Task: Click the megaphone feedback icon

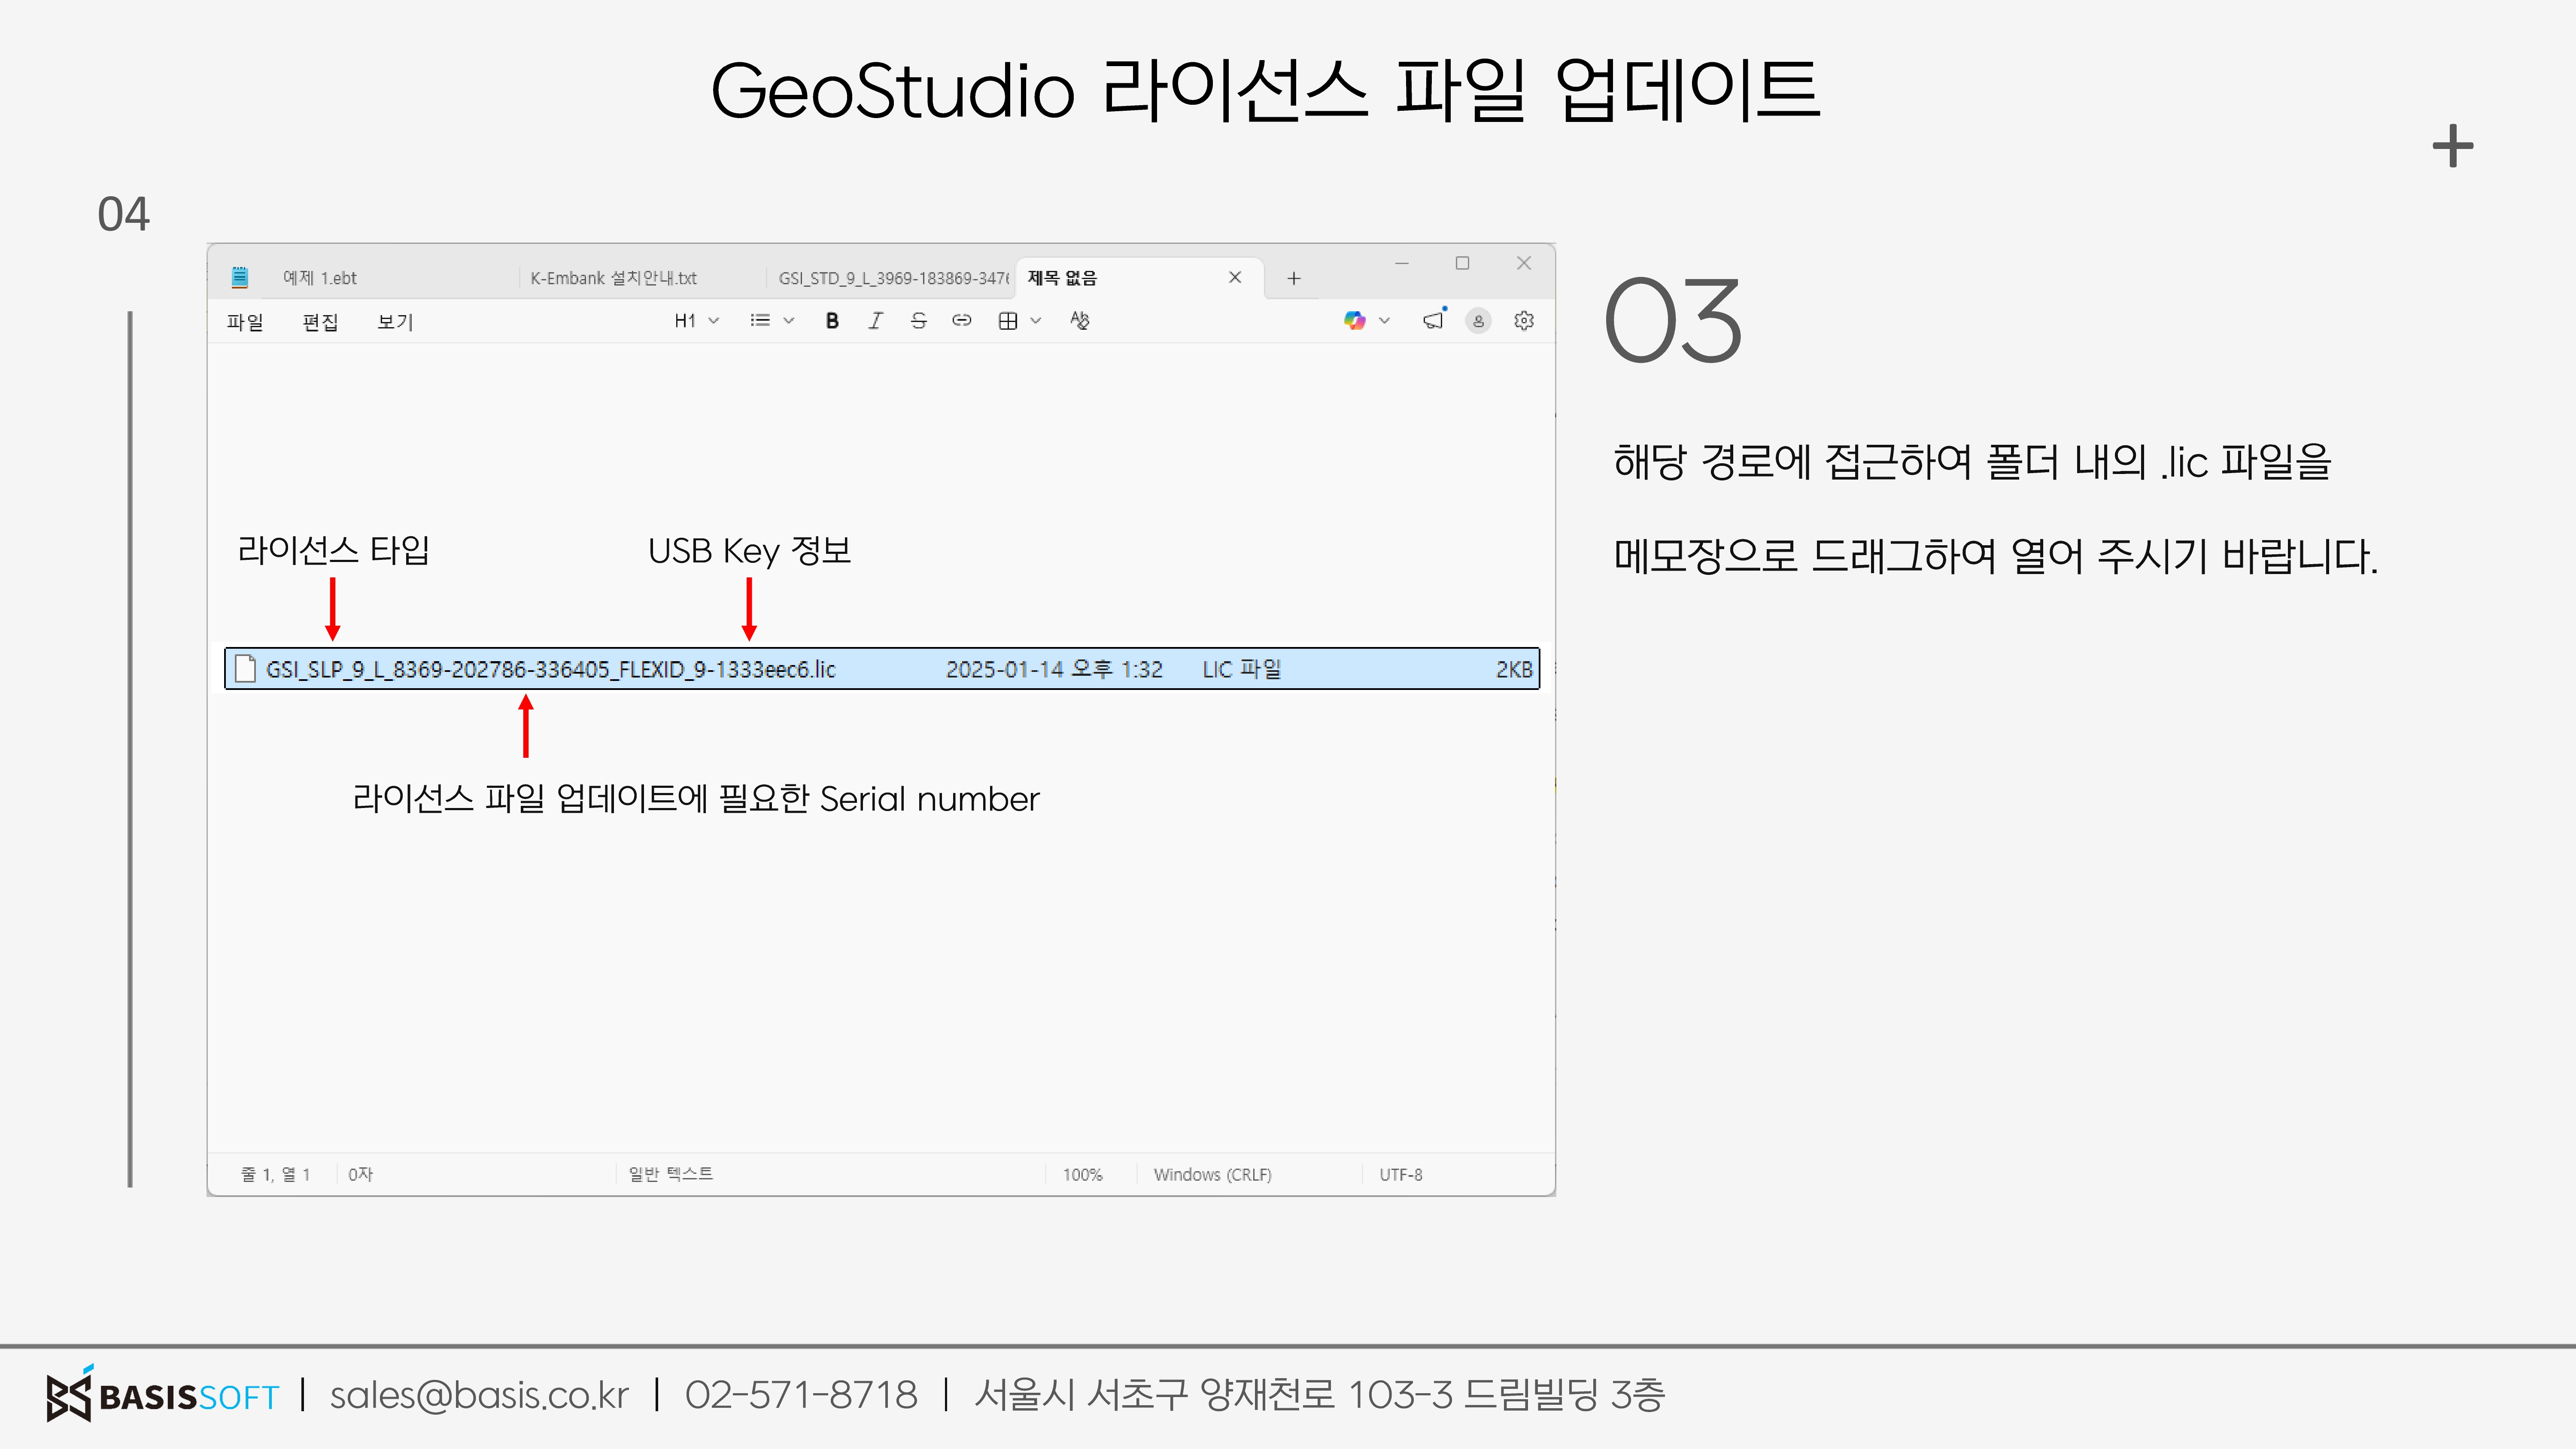Action: (1434, 320)
